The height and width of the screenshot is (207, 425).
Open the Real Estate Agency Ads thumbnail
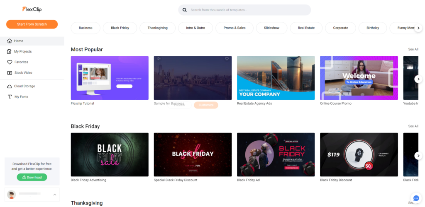coord(276,78)
